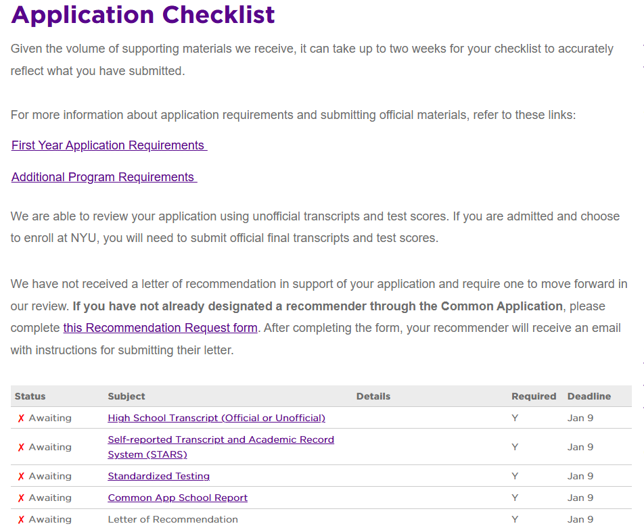The image size is (644, 528).
Task: Click the Details column header
Action: 373,397
